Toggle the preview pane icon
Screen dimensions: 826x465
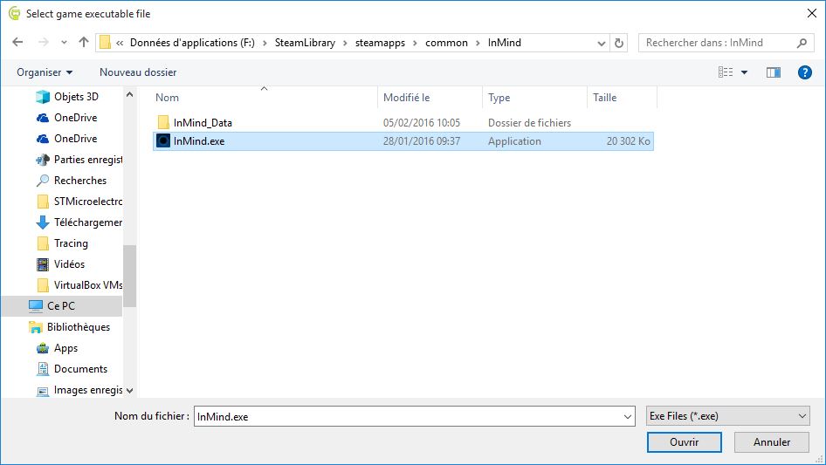(773, 72)
